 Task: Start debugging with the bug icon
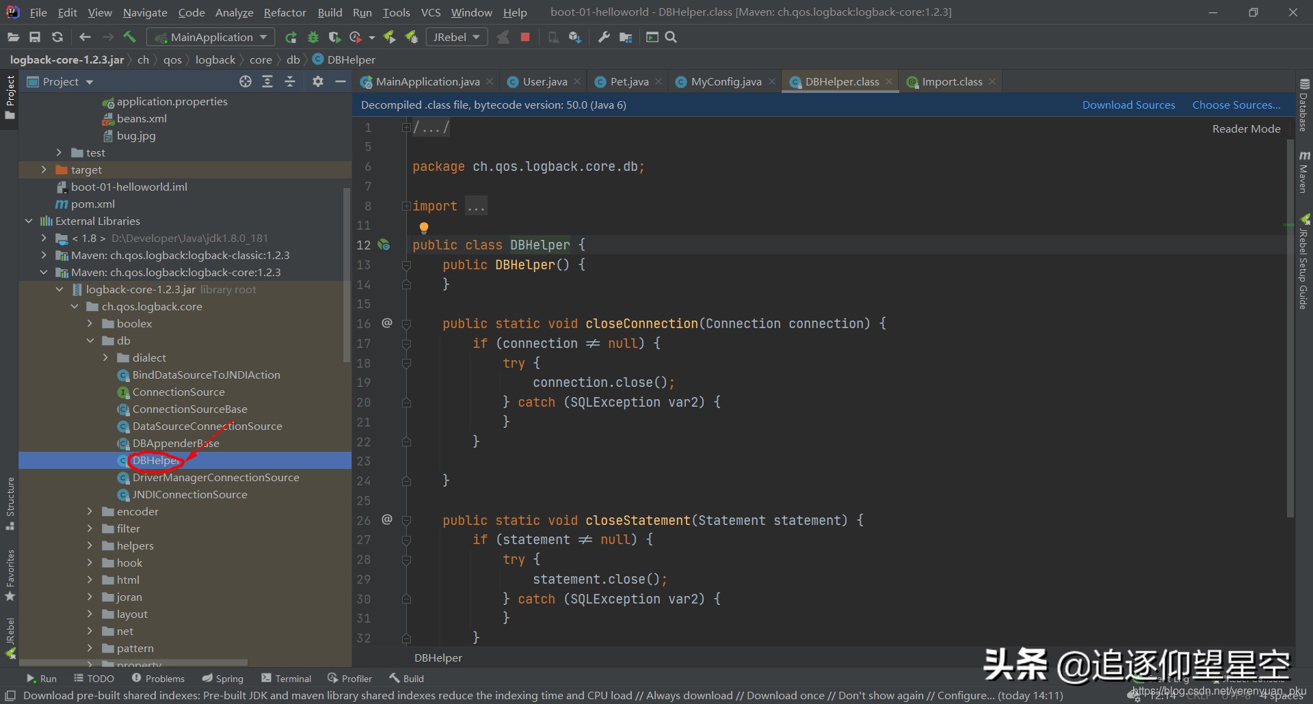(313, 37)
